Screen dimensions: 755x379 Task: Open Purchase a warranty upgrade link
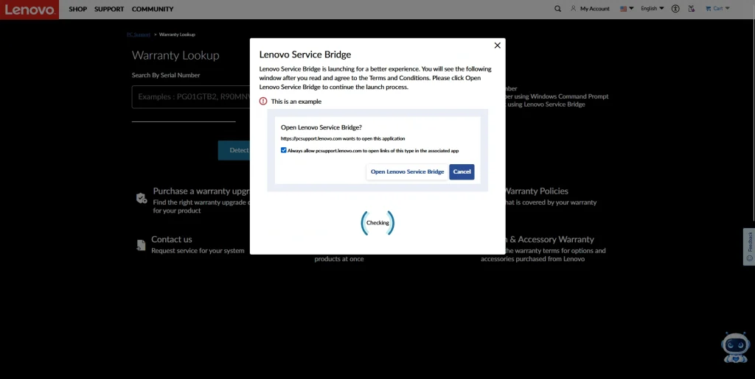202,191
